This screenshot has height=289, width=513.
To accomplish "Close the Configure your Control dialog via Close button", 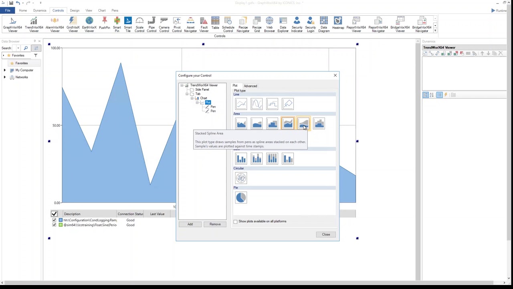I will [x=326, y=234].
